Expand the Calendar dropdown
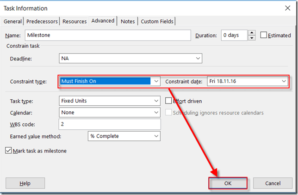The height and width of the screenshot is (195, 298). 156,112
